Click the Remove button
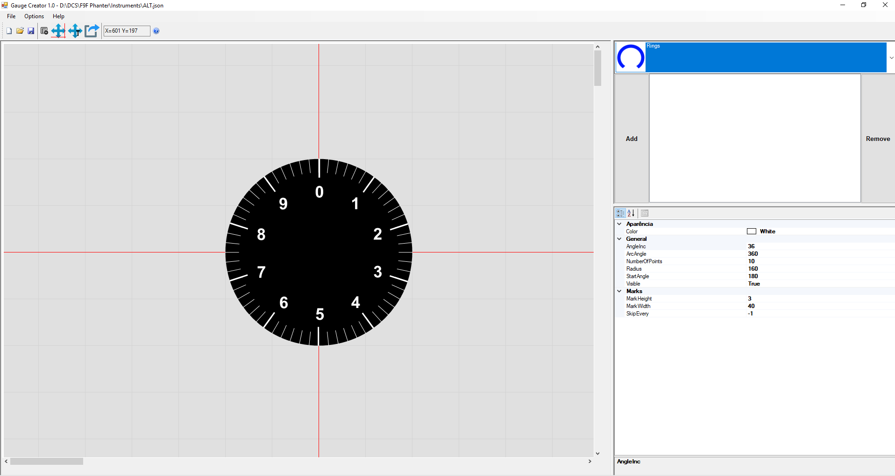This screenshot has width=895, height=476. pos(878,139)
